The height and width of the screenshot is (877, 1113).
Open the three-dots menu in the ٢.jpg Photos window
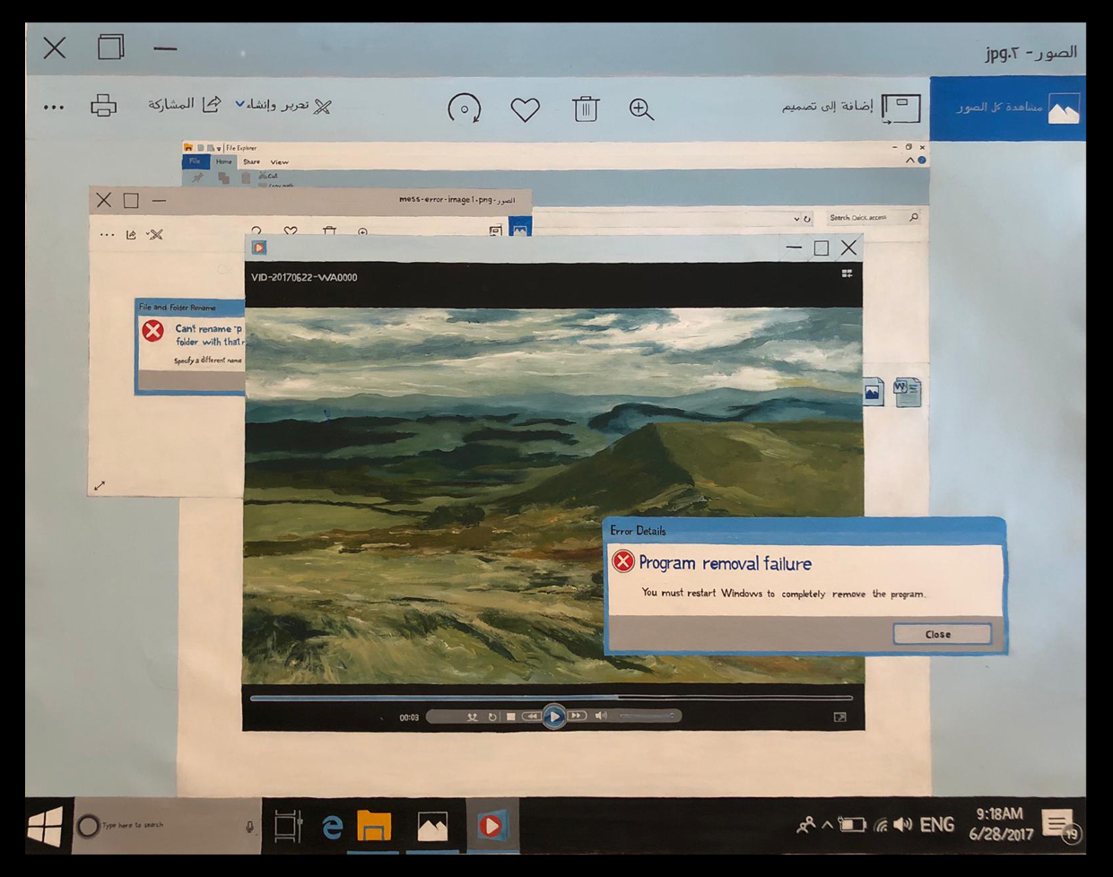tap(54, 107)
